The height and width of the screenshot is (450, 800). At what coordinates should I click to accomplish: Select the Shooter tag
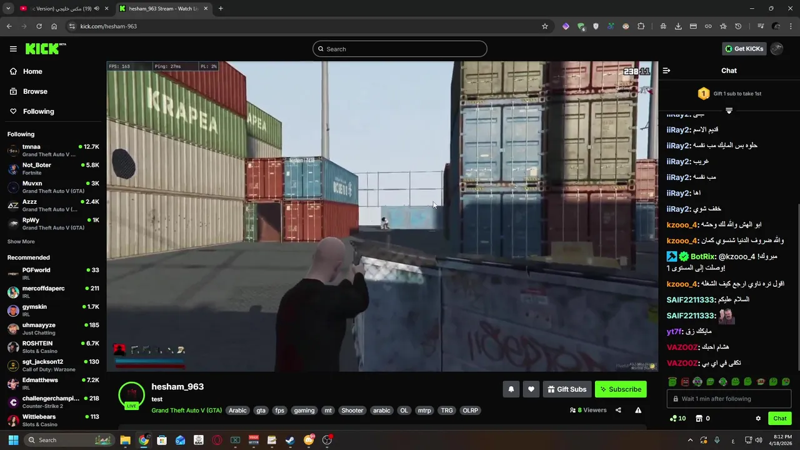click(352, 411)
